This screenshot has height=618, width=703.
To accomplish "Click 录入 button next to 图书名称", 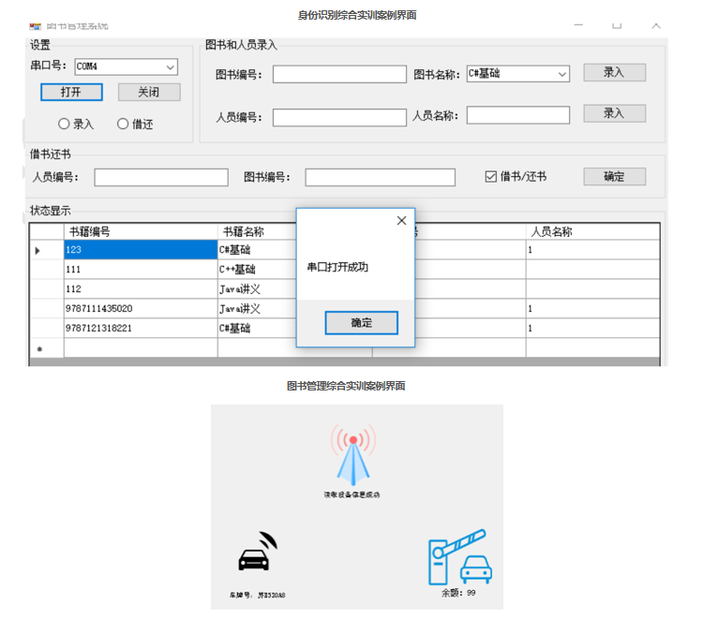I will click(x=614, y=73).
